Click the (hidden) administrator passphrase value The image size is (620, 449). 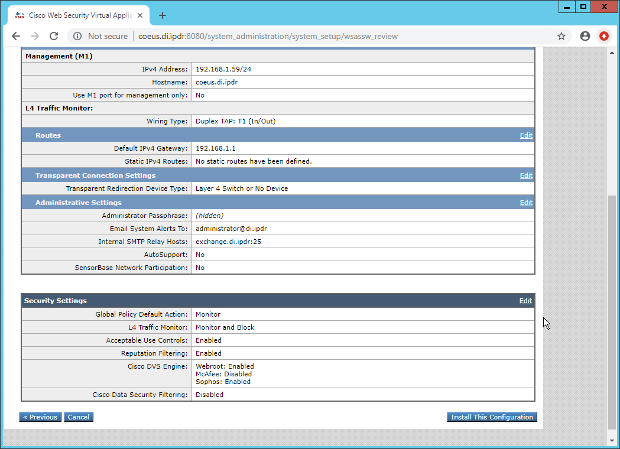coord(210,216)
